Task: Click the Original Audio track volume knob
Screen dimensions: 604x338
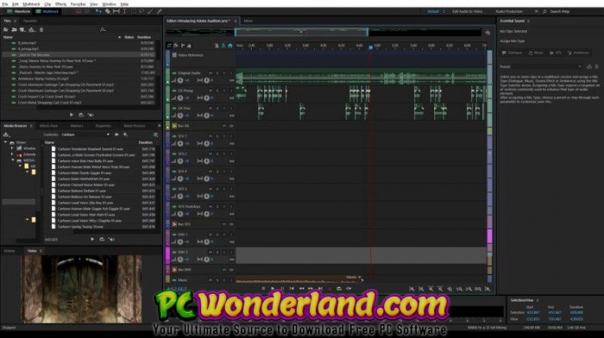Action: 179,80
